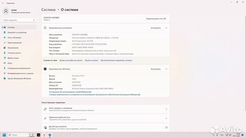Click the processor value '11th Gen Intel(R) Core'

click(95, 38)
